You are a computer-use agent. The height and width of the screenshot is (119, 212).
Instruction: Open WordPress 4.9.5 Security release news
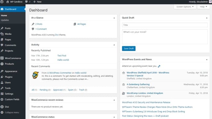click(146, 102)
